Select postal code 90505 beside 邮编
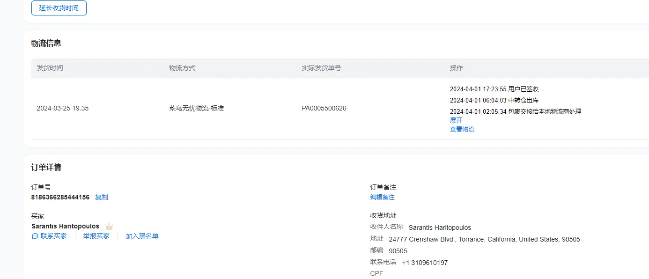Viewport: 649px width, 279px height. tap(398, 251)
